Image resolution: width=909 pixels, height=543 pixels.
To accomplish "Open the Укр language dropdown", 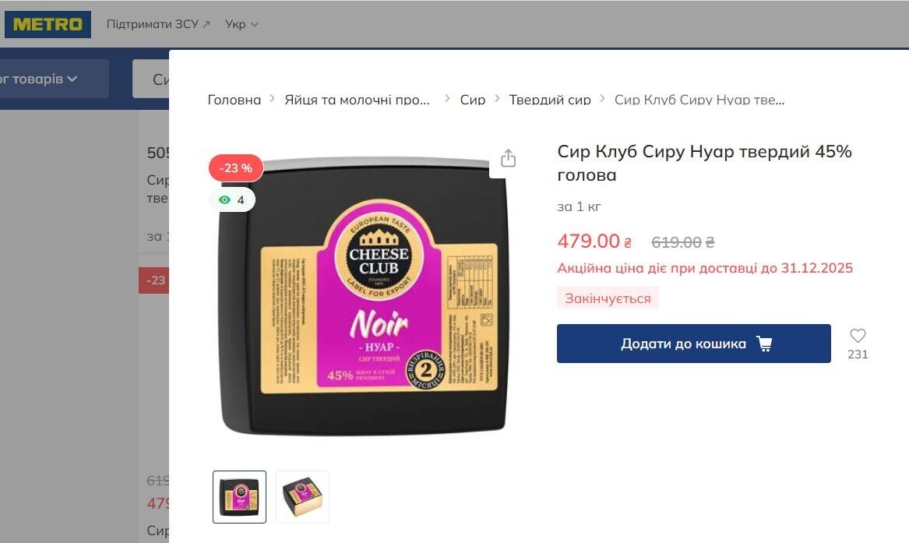I will tap(241, 24).
